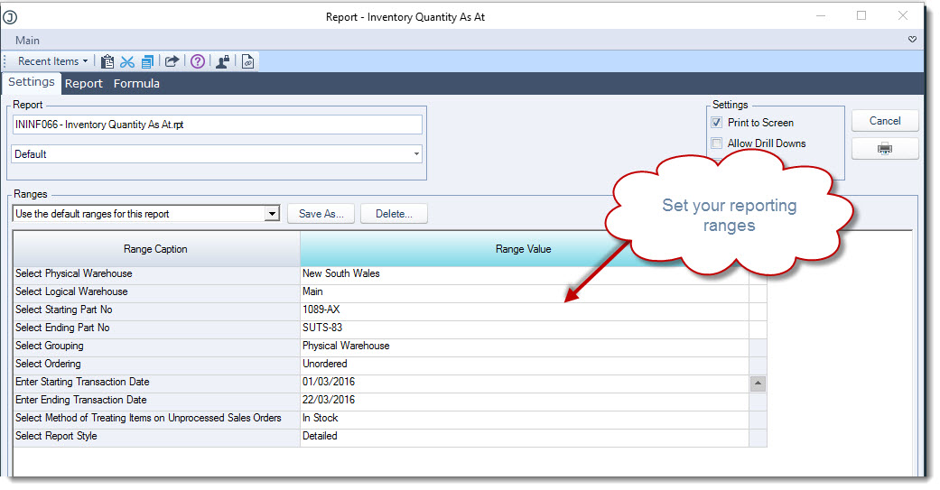Enable the Allow Drill Downs checkbox
The image size is (940, 490).
716,143
